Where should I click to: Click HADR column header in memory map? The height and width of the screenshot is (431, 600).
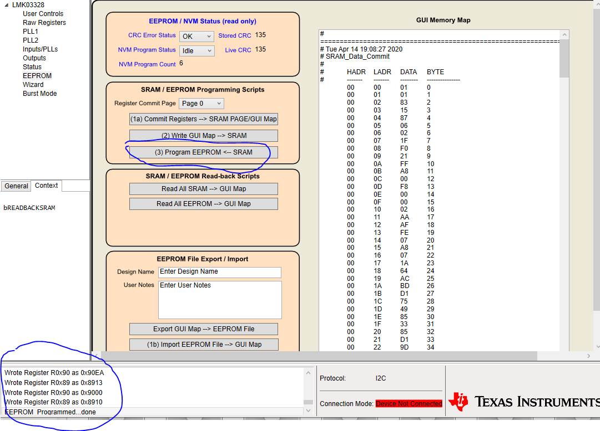coord(356,72)
